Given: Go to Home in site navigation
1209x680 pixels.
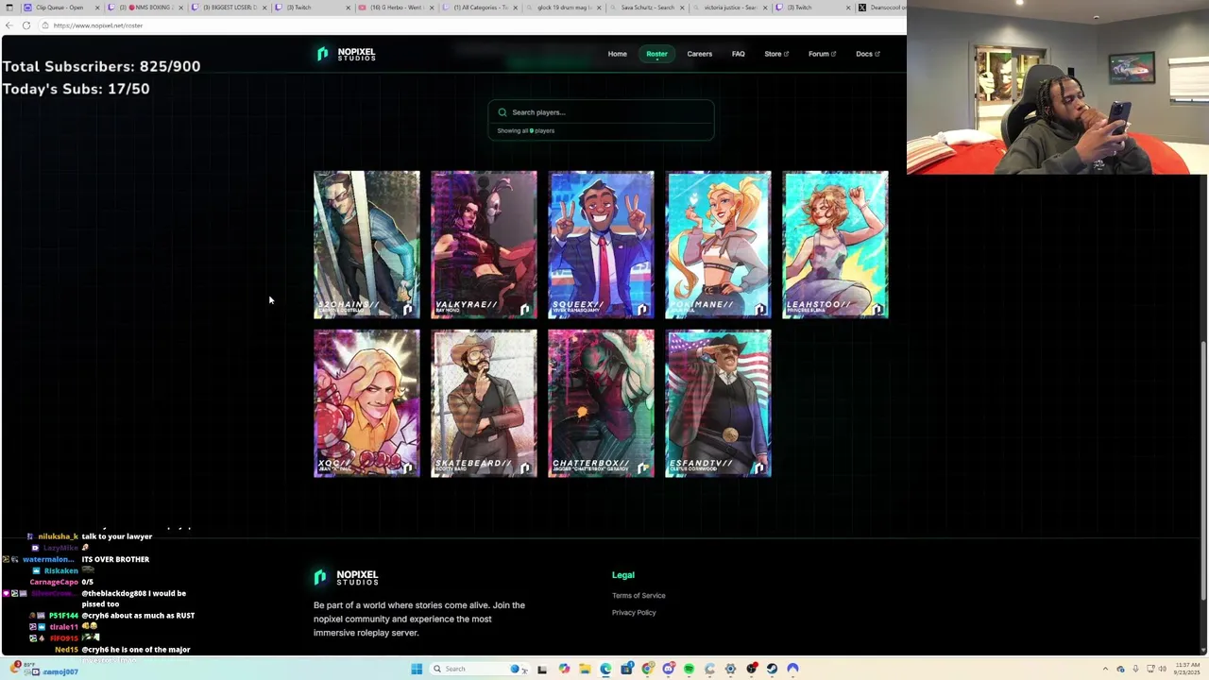Looking at the screenshot, I should coord(617,54).
